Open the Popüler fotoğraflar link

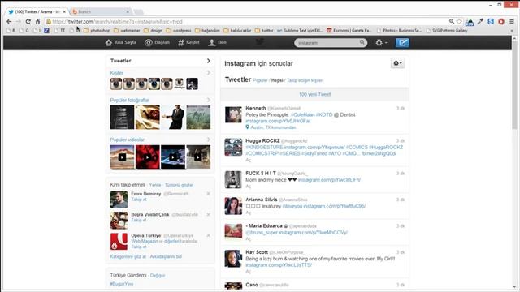130,100
